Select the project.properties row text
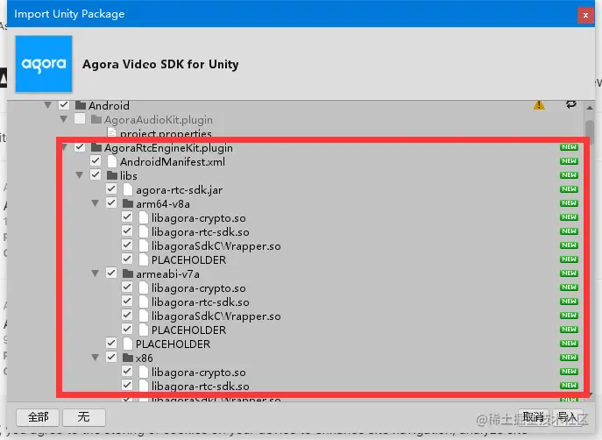This screenshot has width=602, height=440. pos(166,133)
